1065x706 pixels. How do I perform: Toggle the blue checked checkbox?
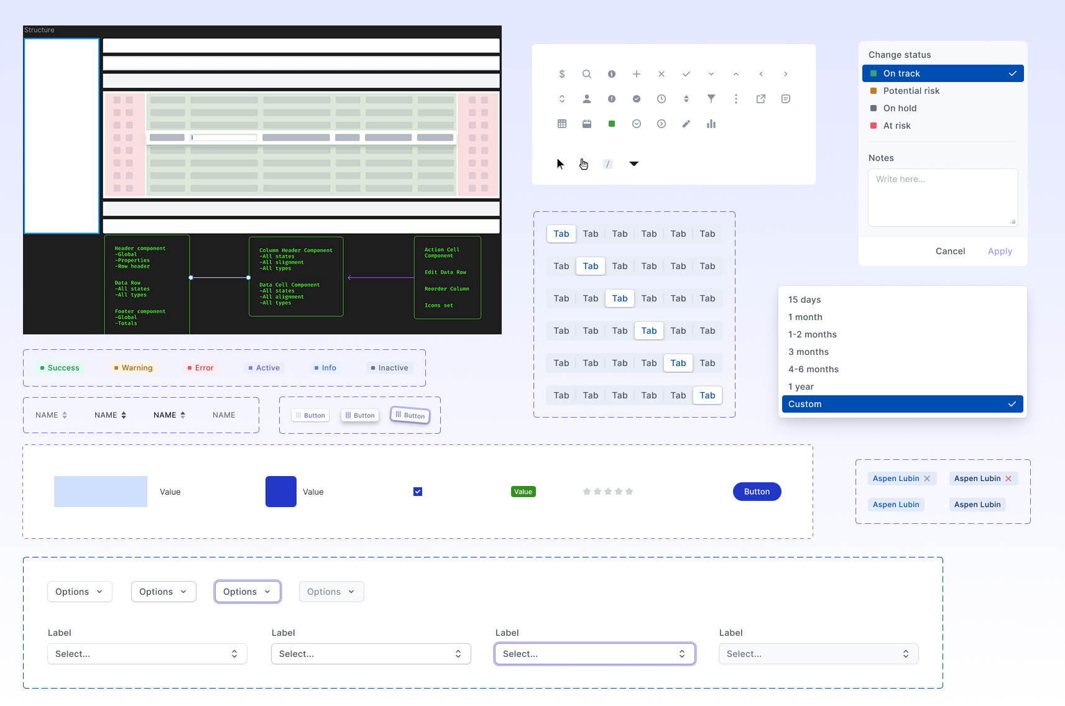click(418, 492)
